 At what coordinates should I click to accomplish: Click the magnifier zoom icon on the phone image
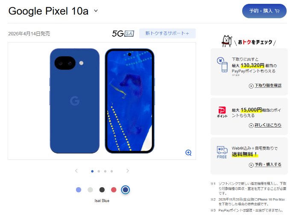188,153
